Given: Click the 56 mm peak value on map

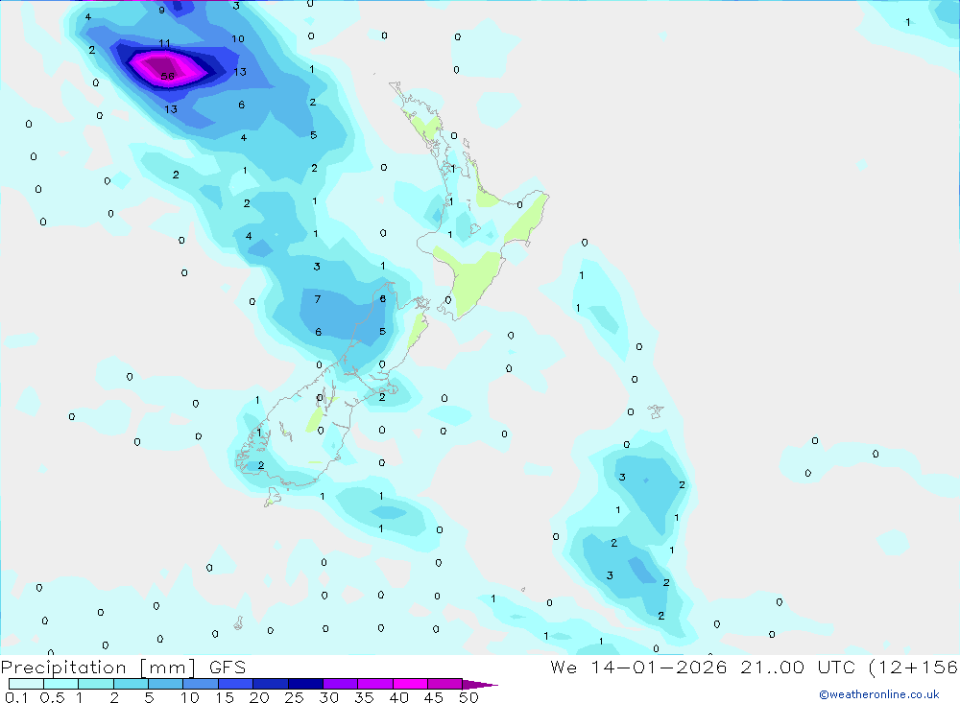Looking at the screenshot, I should (x=167, y=77).
